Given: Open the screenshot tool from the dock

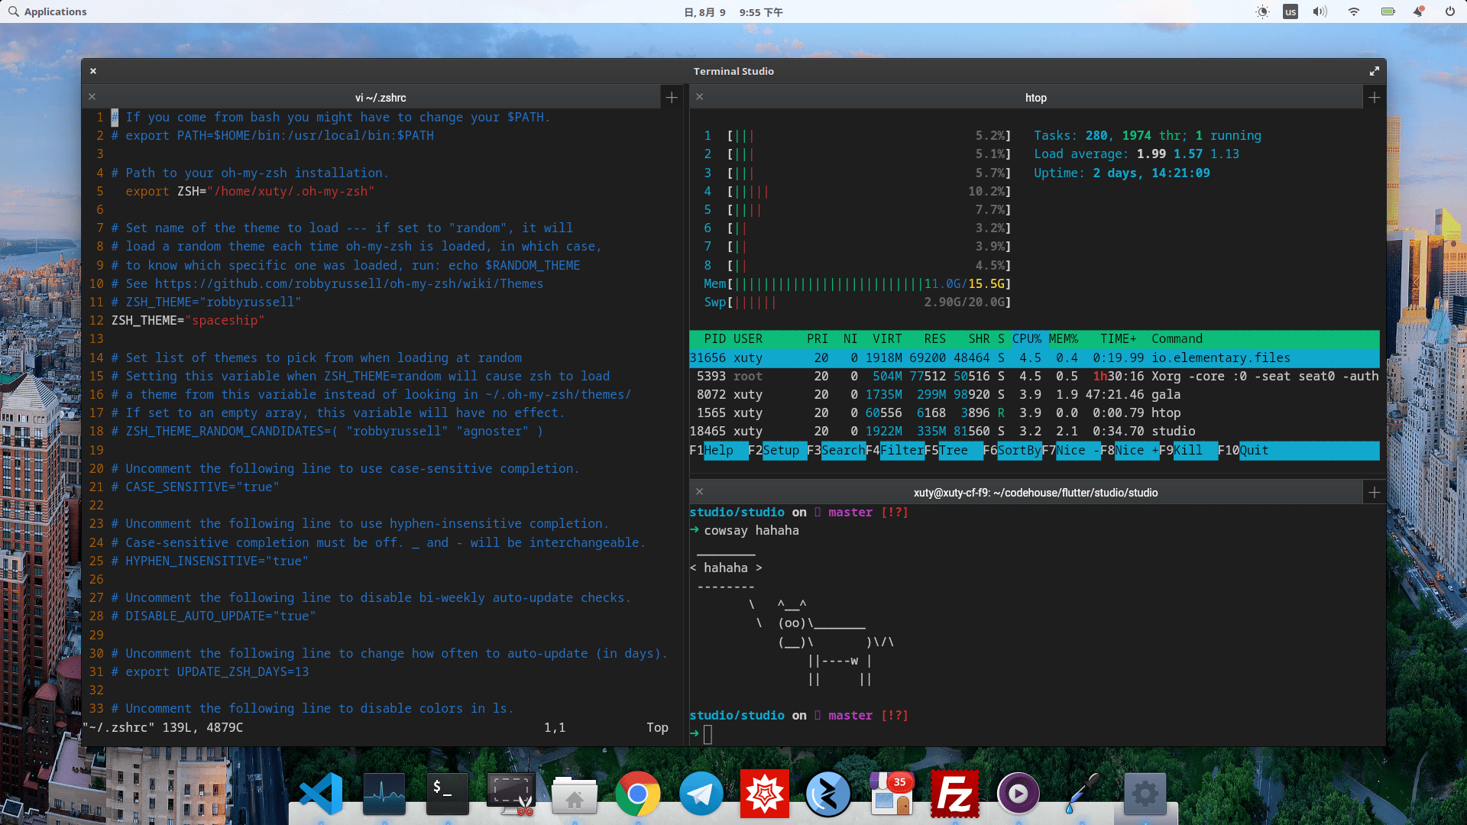Looking at the screenshot, I should (510, 794).
